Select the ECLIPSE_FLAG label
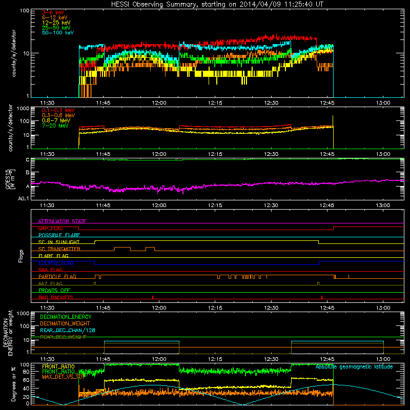410x410 pixels. (56, 263)
